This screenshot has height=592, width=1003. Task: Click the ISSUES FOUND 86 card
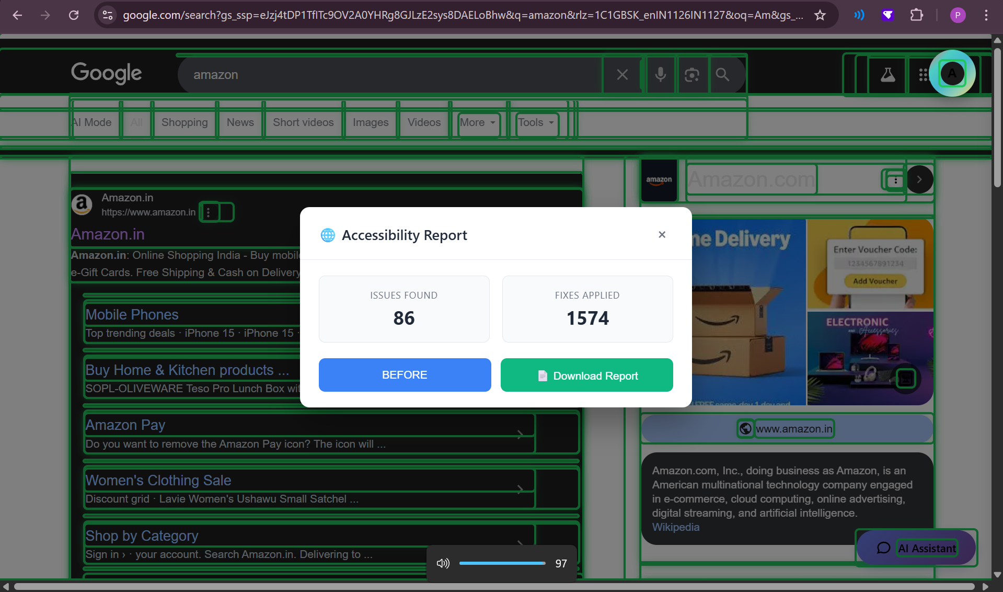pyautogui.click(x=404, y=309)
